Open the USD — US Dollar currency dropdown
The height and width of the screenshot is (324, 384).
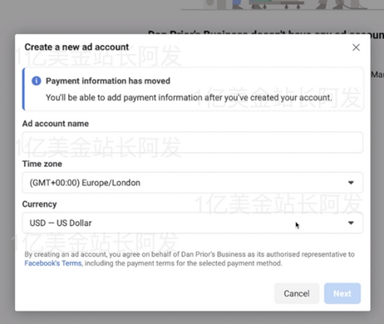point(193,223)
